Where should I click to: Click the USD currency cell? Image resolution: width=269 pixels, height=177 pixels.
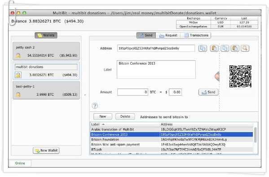click(220, 22)
